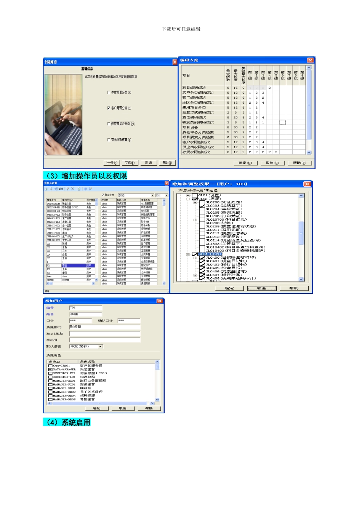This screenshot has width=362, height=512.
Task: Select GL0209 (恢复记账前状态) tree item
Action: coord(231,226)
